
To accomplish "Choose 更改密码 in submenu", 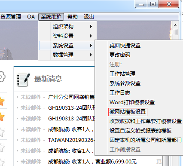I will (x=120, y=55).
